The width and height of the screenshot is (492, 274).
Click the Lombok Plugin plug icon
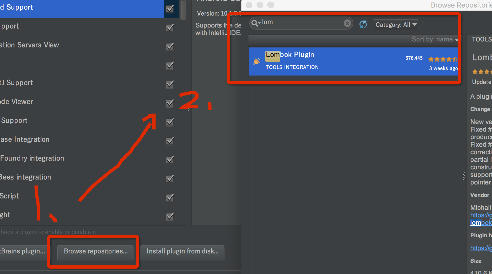(x=257, y=61)
